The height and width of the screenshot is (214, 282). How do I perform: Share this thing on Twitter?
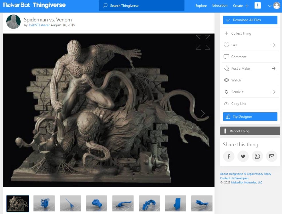(243, 156)
